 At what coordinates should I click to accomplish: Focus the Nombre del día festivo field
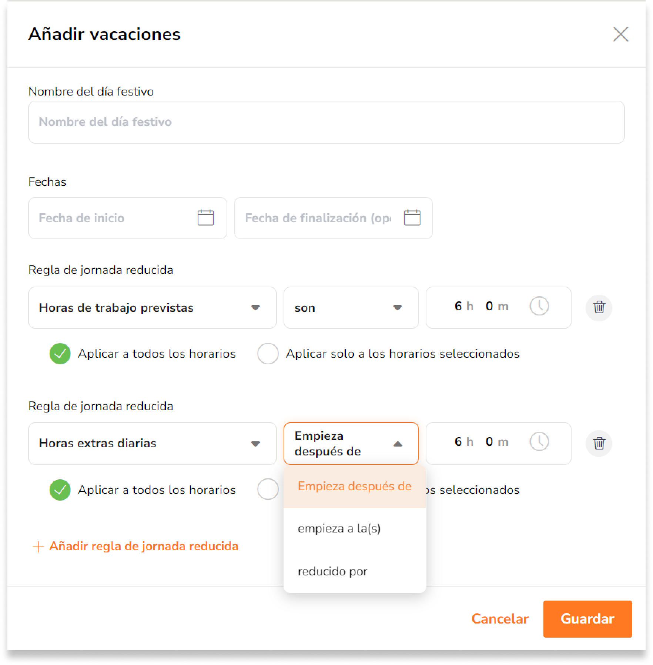coord(326,122)
